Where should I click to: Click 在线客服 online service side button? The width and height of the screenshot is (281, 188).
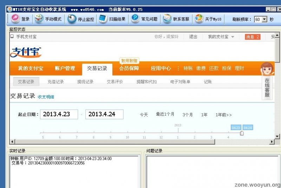point(267,87)
